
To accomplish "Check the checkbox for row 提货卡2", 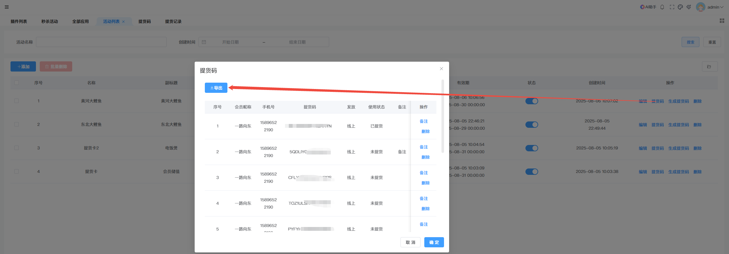I will (17, 148).
